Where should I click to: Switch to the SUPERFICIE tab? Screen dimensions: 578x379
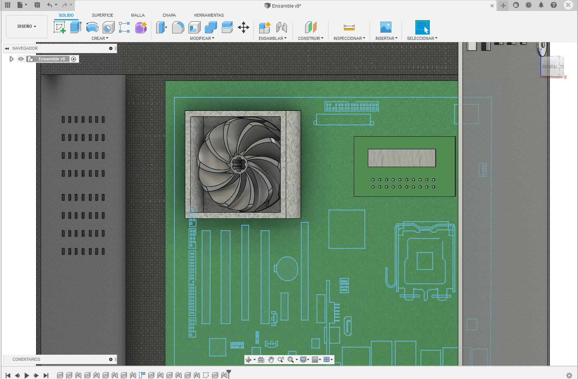tap(103, 15)
